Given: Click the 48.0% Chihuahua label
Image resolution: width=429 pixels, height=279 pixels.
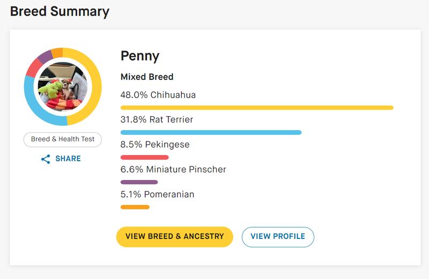Looking at the screenshot, I should tap(158, 95).
